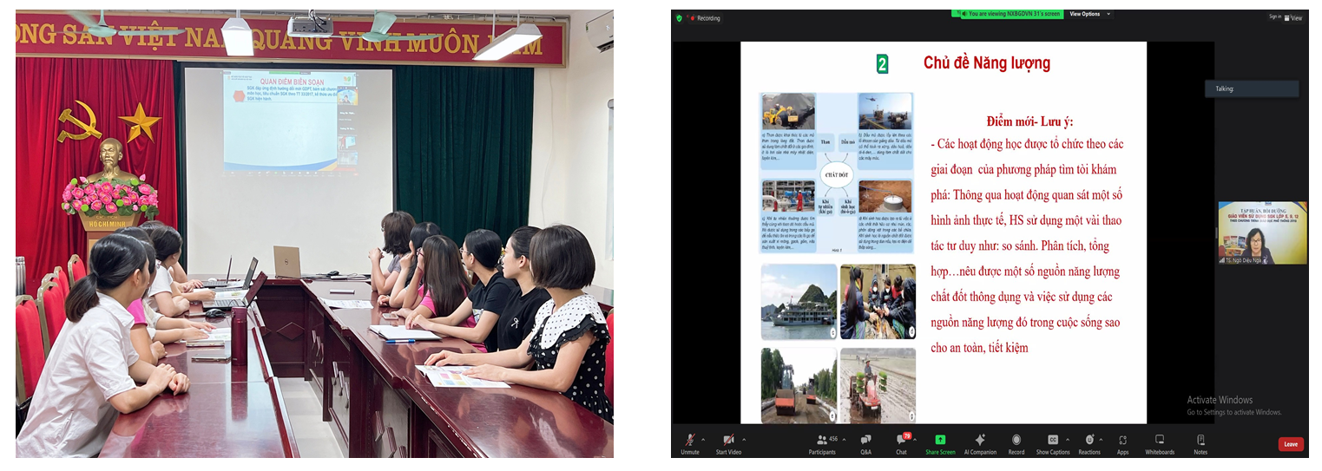1322x471 pixels.
Task: Click the Unmute microphone icon
Action: pyautogui.click(x=690, y=440)
